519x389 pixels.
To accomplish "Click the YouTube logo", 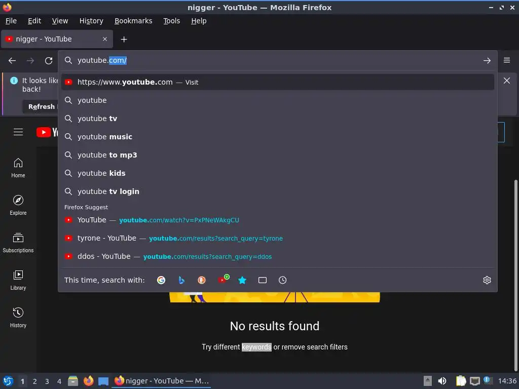I will click(x=47, y=132).
